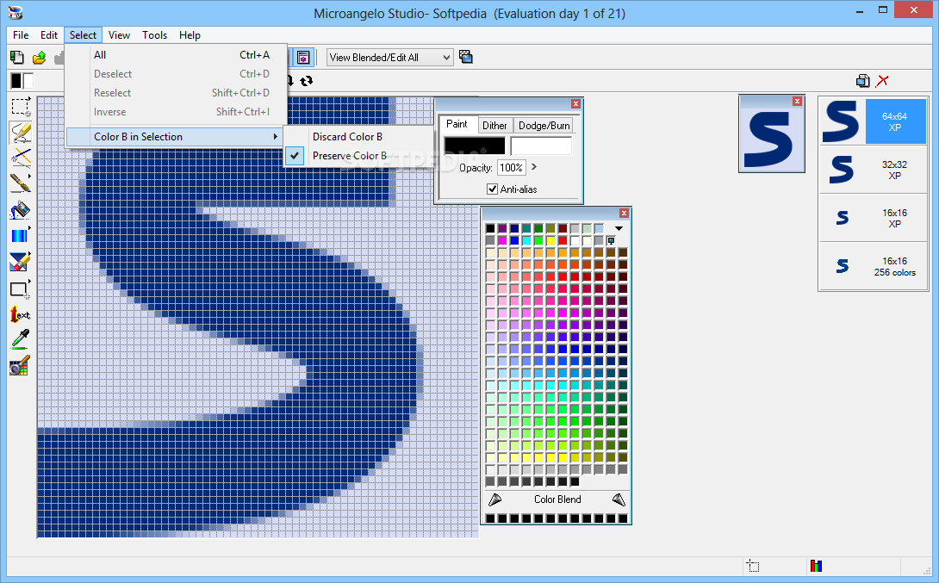Click the Select menu header
Image resolution: width=939 pixels, height=583 pixels.
coord(83,35)
